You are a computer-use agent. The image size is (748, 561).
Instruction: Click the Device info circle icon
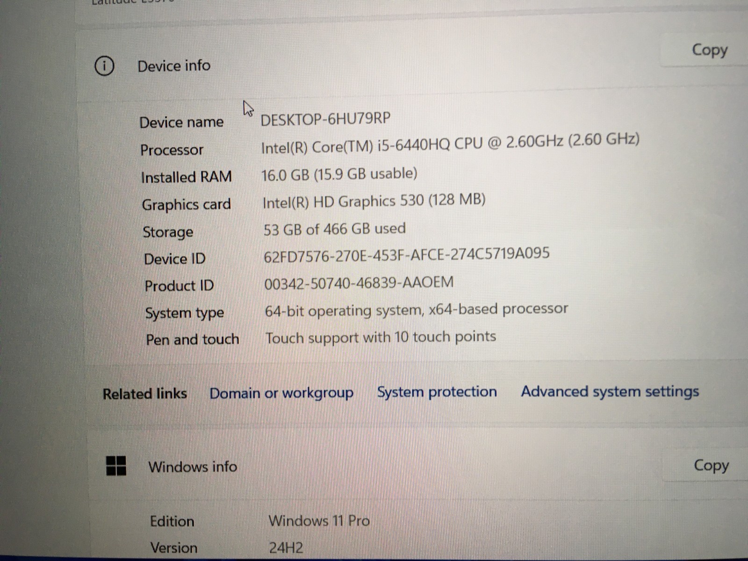point(104,66)
